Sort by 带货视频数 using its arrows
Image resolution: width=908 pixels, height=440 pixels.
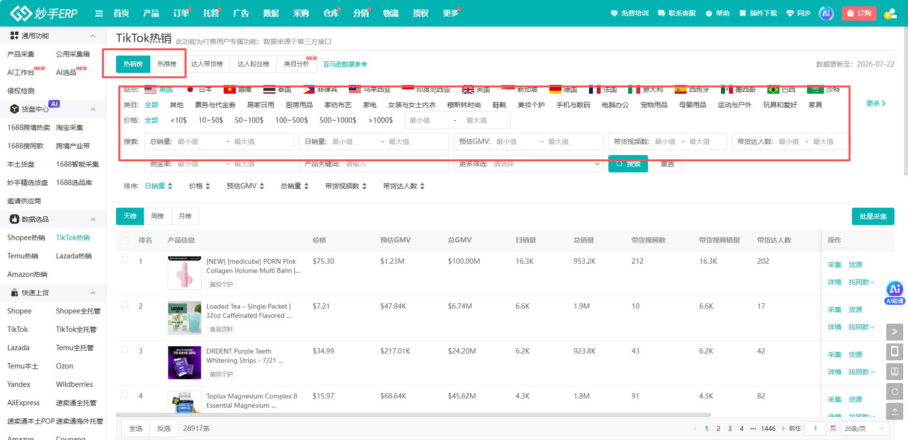point(364,186)
